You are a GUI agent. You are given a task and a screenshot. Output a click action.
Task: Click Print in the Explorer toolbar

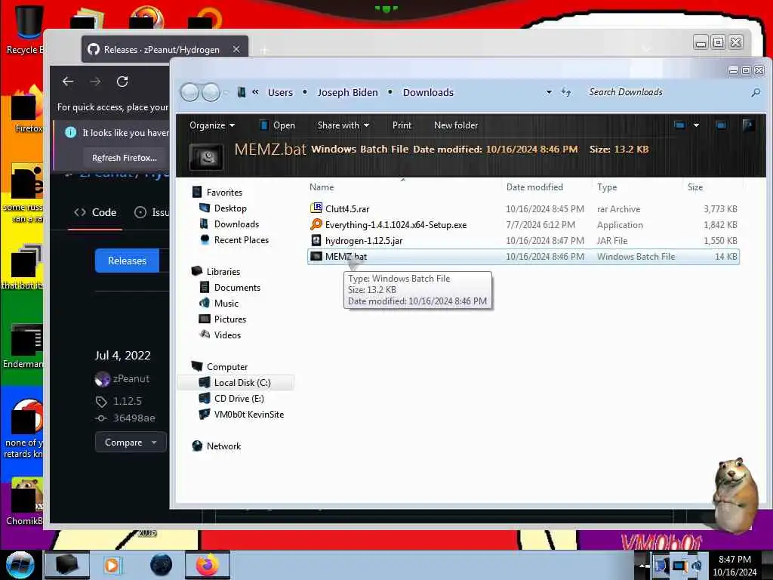[402, 125]
